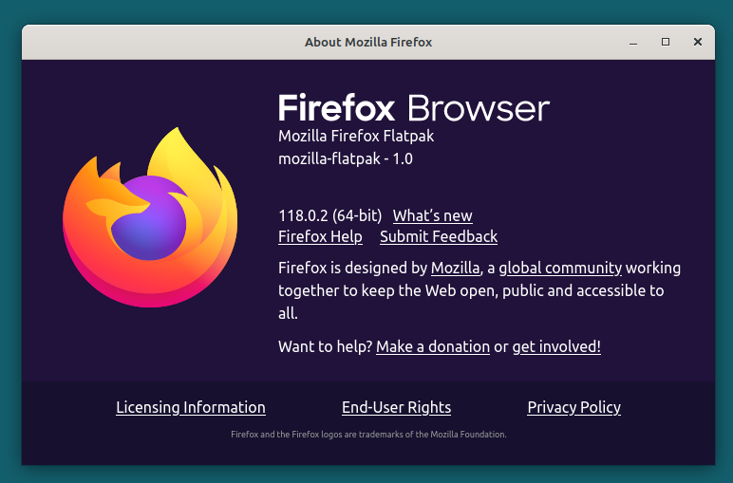Click the Submit Feedback link
The height and width of the screenshot is (483, 733).
(439, 236)
